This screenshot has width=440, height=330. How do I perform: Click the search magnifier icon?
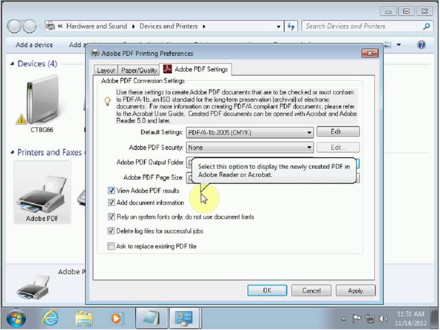tap(427, 27)
